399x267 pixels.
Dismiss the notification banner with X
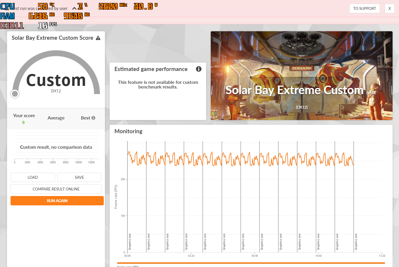tap(389, 8)
